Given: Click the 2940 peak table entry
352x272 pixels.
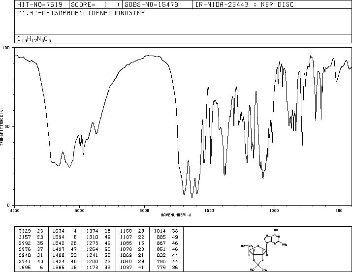Looking at the screenshot, I should [25, 255].
